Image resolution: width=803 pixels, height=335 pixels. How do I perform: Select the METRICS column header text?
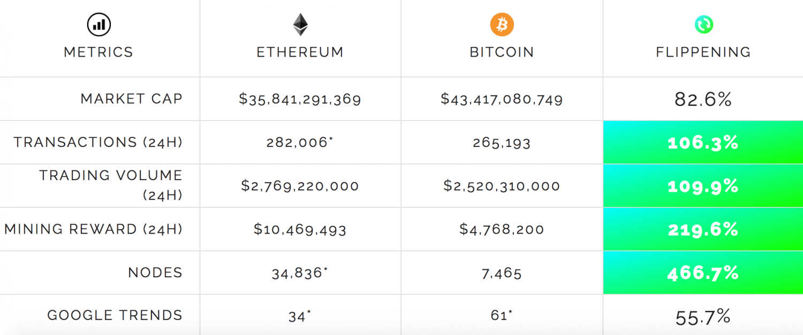(x=99, y=52)
